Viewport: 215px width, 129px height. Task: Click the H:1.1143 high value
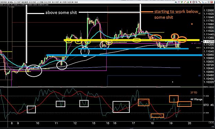[32, 2]
